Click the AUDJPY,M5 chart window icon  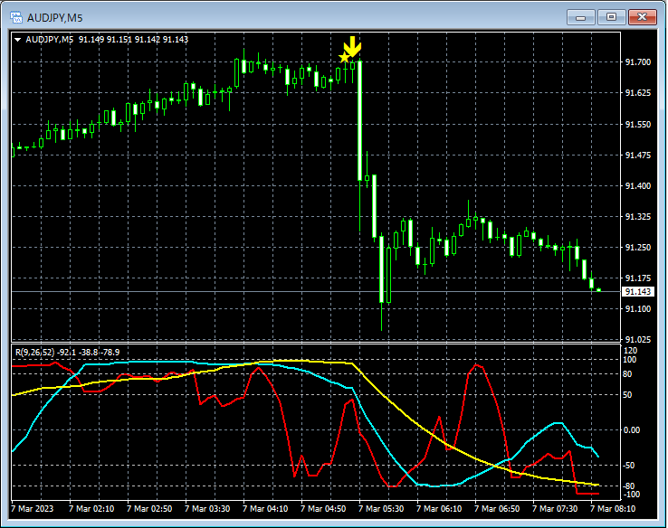click(x=16, y=17)
